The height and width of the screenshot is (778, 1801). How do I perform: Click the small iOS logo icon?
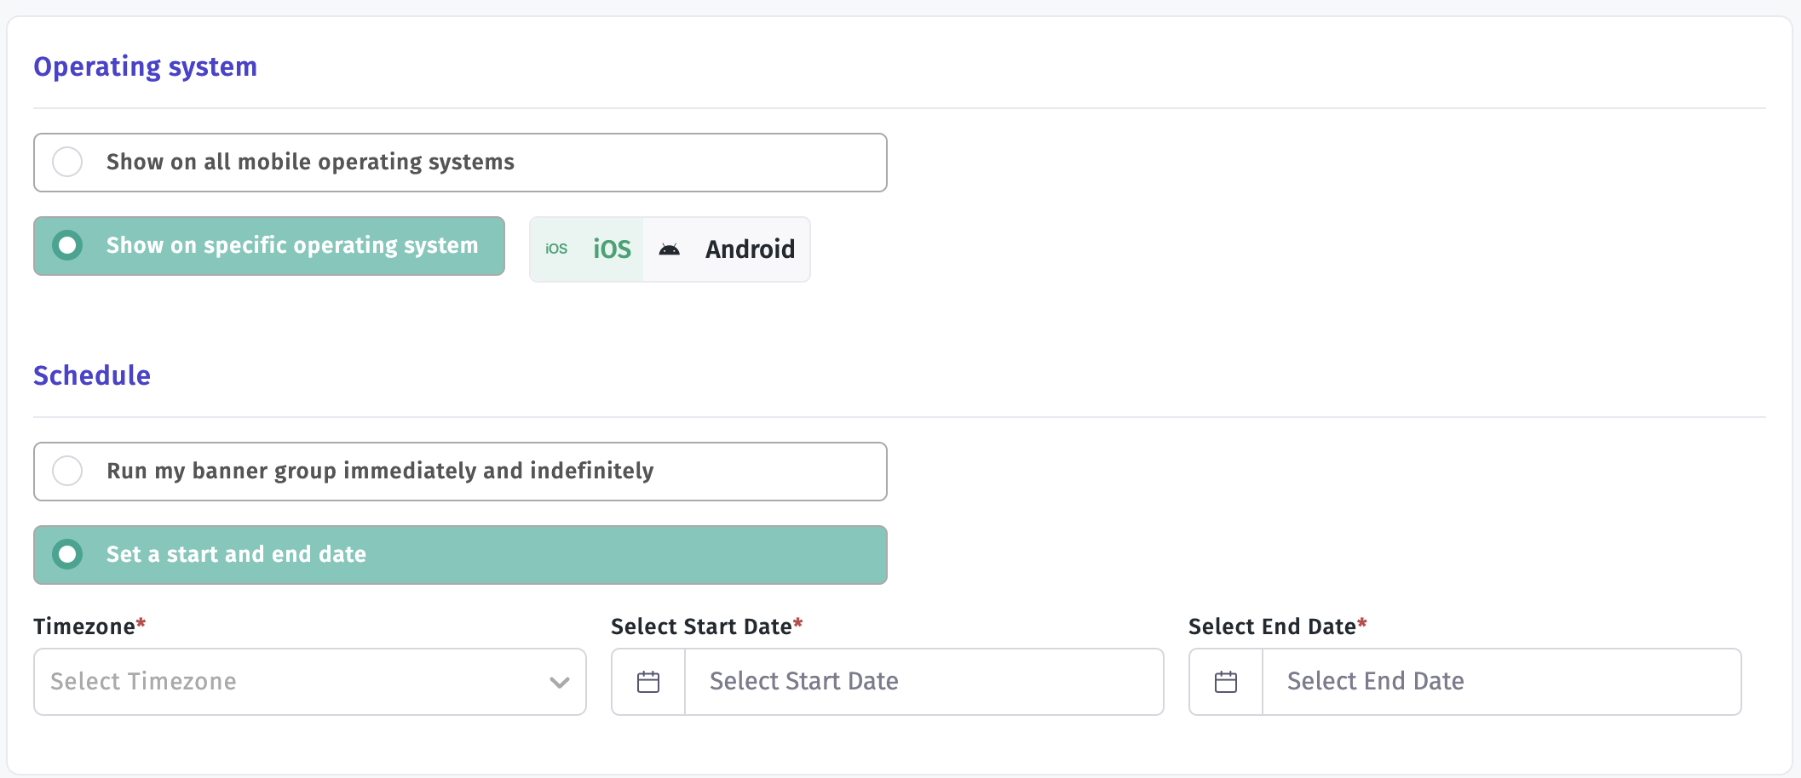(556, 249)
